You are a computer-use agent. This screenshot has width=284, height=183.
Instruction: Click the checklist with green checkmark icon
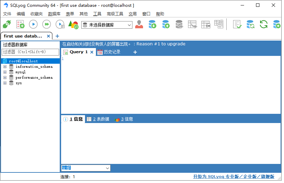click(237, 25)
